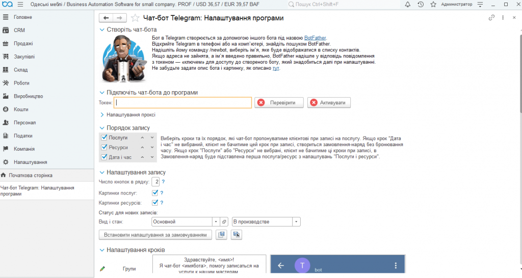
Task: Click Активувати button
Action: pos(329,103)
